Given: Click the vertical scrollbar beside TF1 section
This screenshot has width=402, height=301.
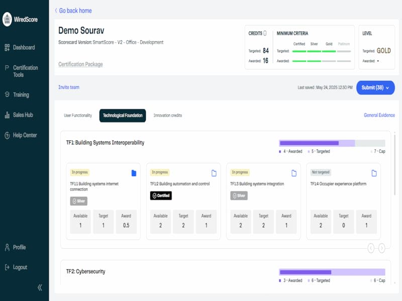Looking at the screenshot, I should point(394,165).
